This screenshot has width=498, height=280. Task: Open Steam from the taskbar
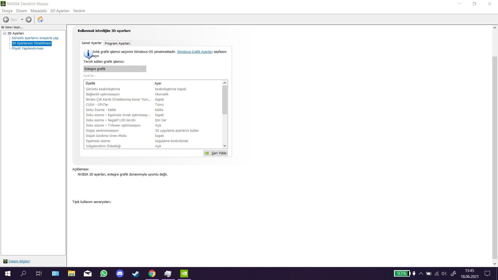point(136,273)
